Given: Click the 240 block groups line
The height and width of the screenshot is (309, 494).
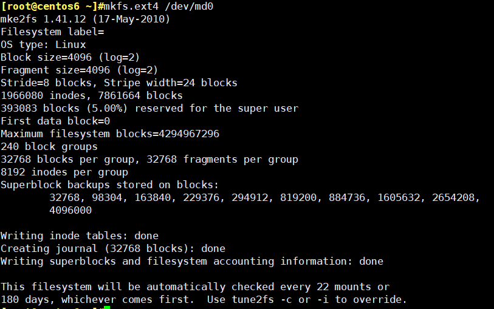Looking at the screenshot, I should pos(49,147).
